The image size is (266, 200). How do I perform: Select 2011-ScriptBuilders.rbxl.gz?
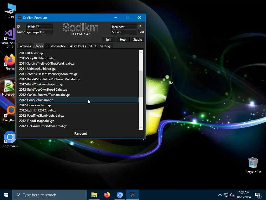coord(78,58)
